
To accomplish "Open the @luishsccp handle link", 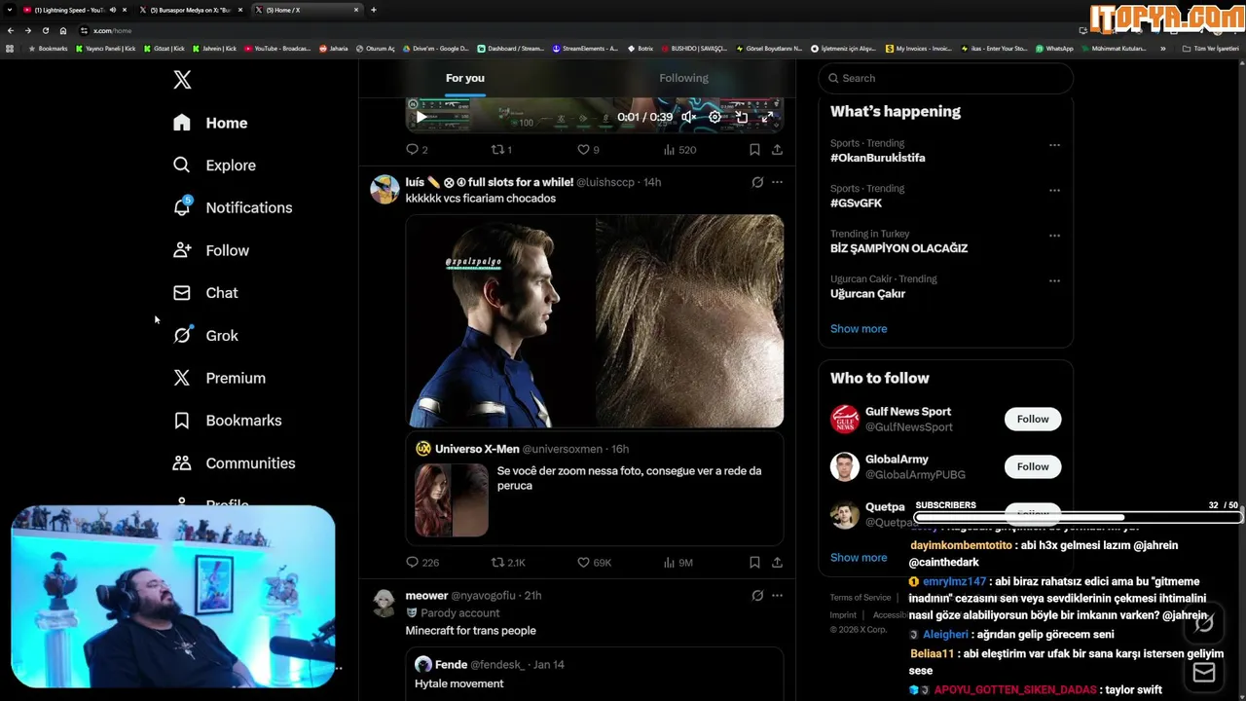I will point(605,182).
